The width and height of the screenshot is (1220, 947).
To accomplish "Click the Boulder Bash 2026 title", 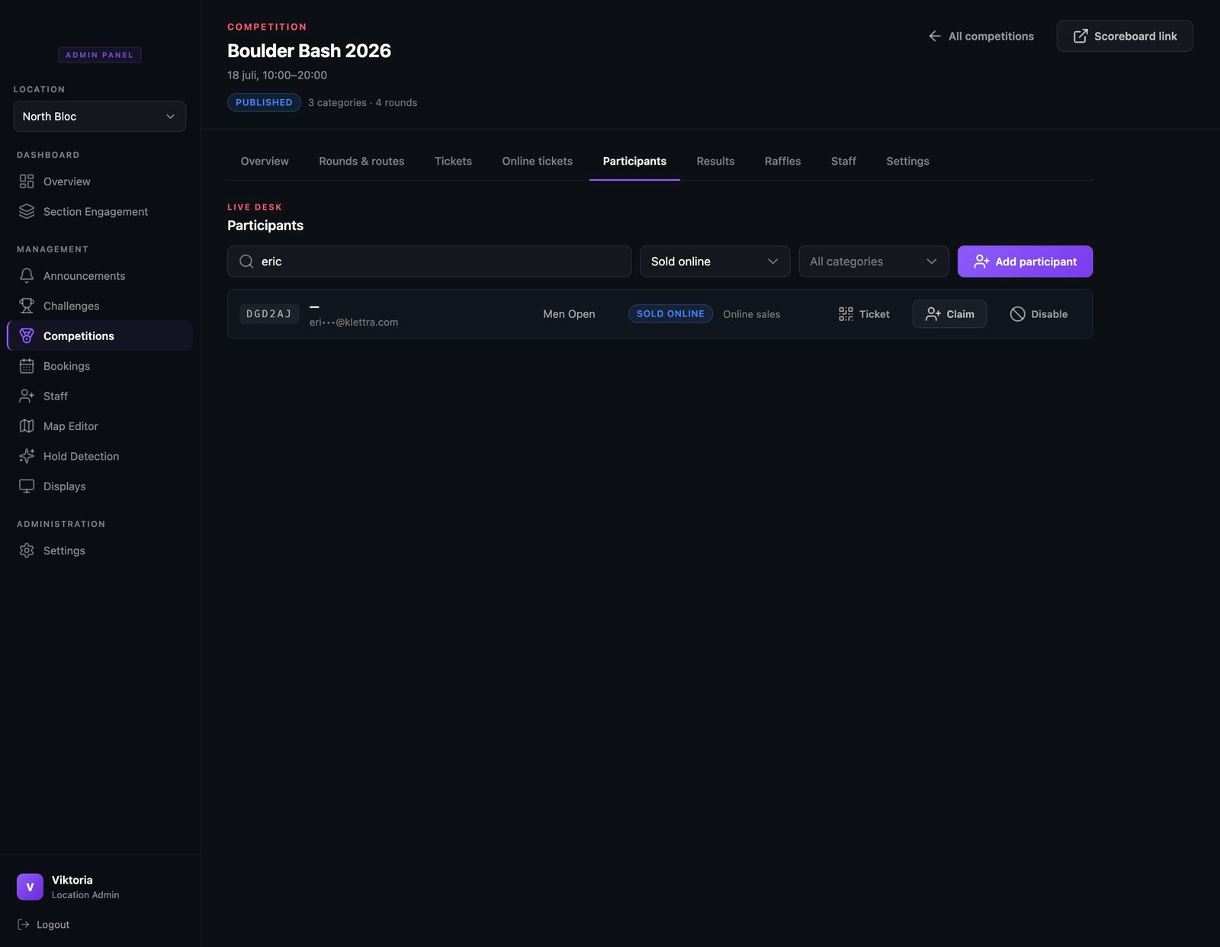I will [x=309, y=50].
